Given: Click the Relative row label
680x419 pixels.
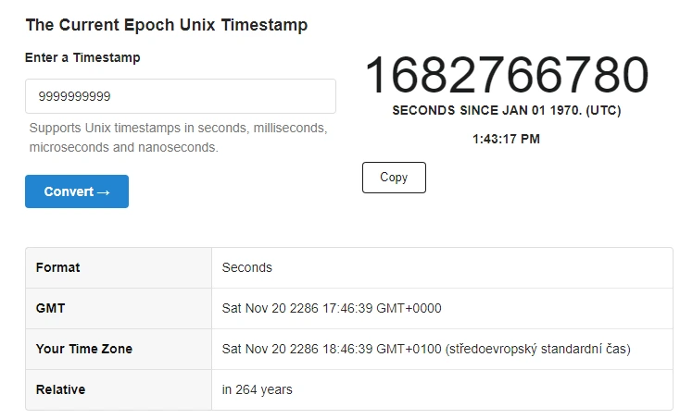Looking at the screenshot, I should click(60, 389).
